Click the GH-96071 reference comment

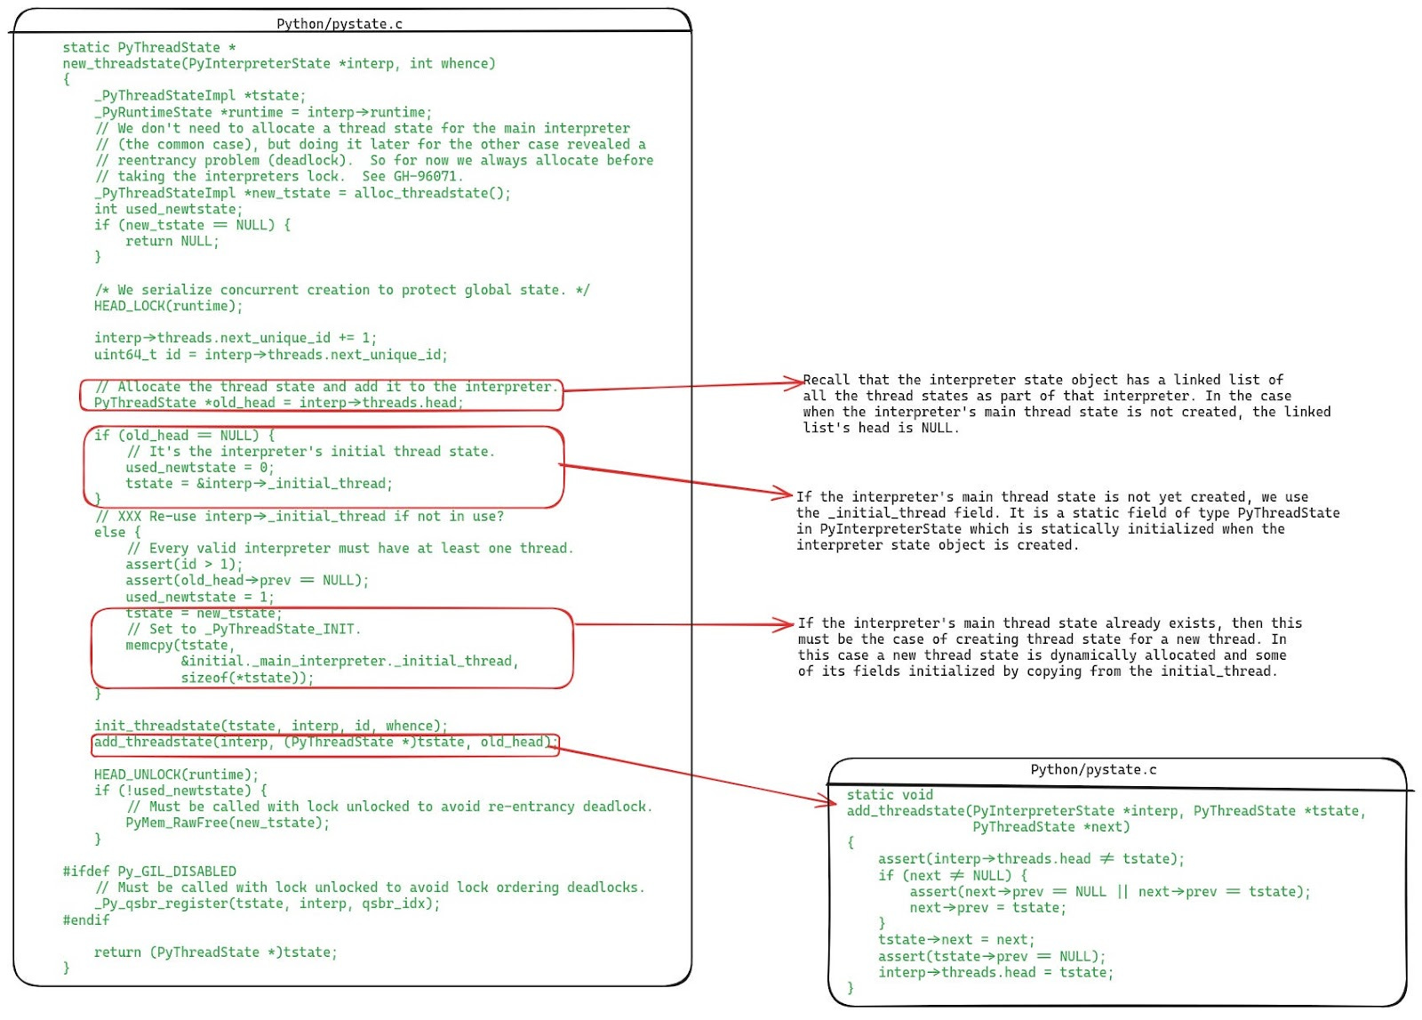(279, 176)
